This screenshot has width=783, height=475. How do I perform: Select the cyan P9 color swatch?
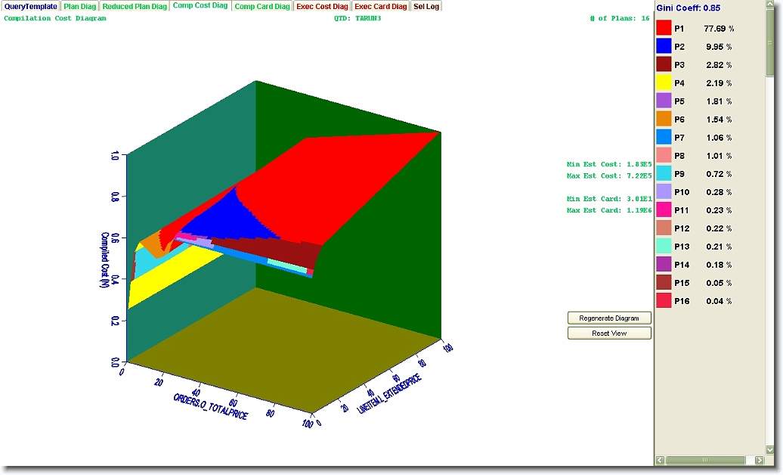pyautogui.click(x=664, y=173)
